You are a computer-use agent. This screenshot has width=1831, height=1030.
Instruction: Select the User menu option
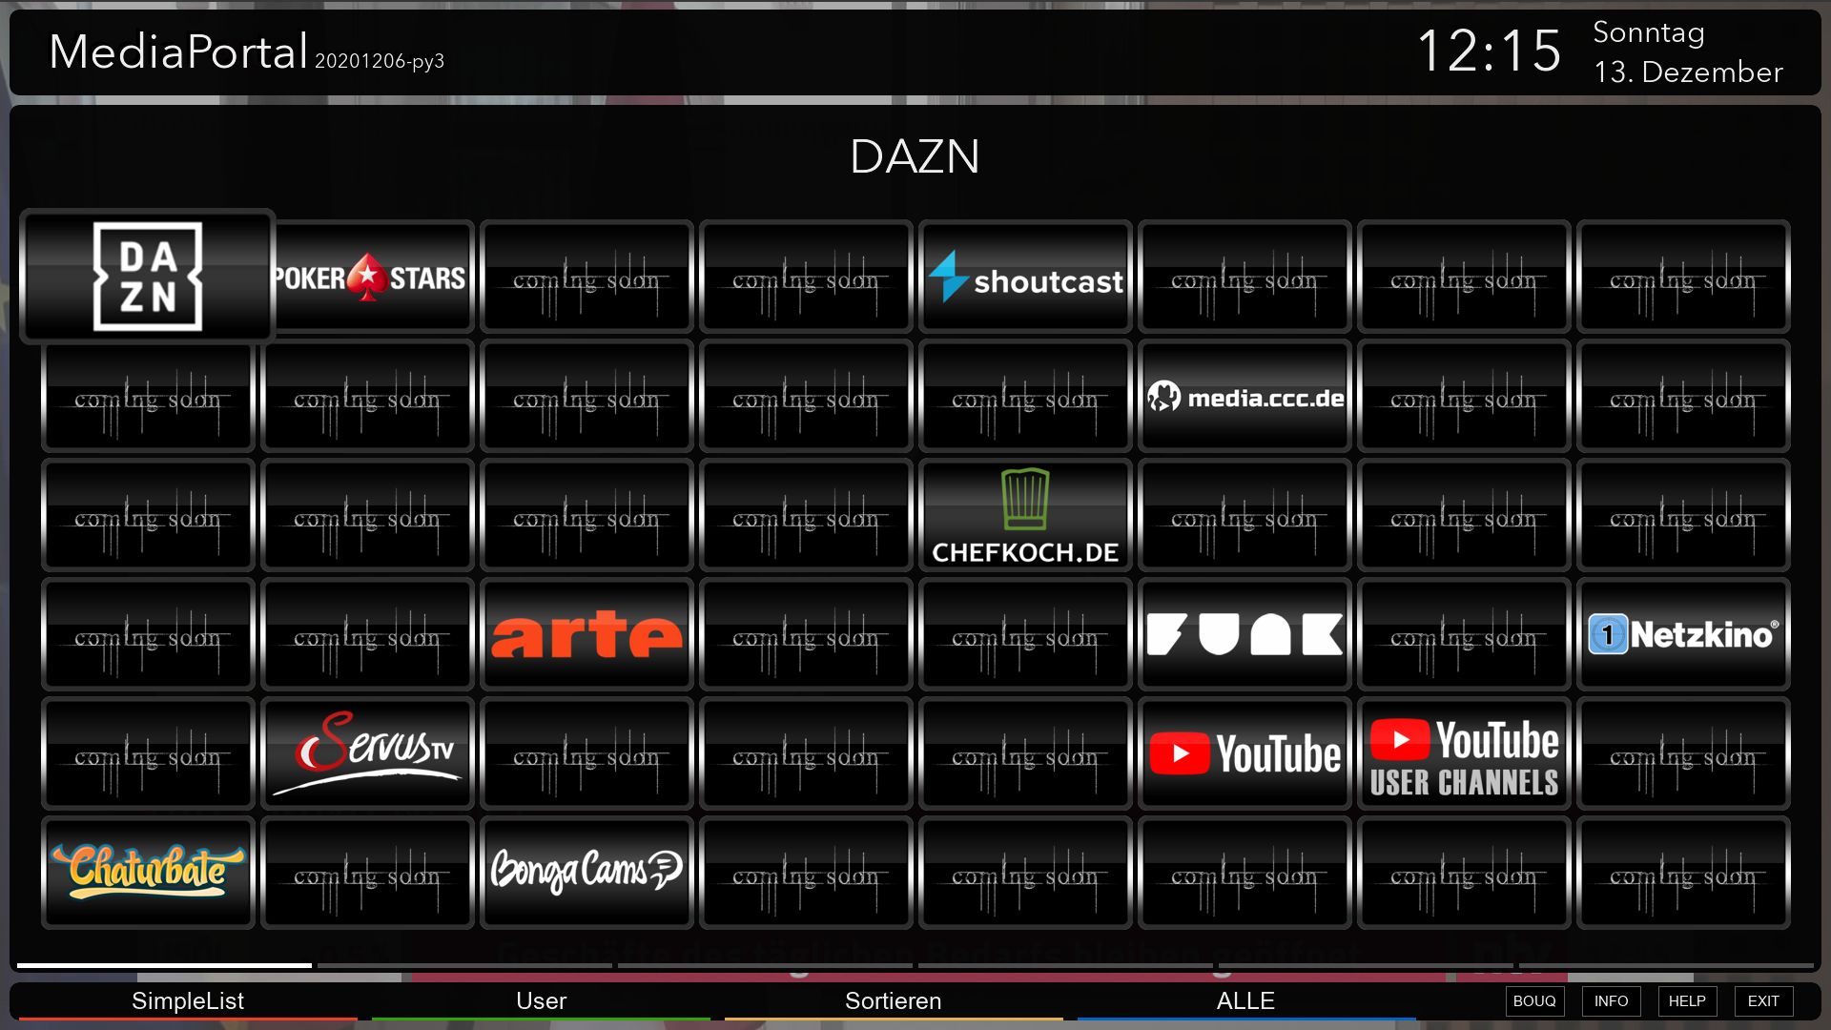(541, 1000)
